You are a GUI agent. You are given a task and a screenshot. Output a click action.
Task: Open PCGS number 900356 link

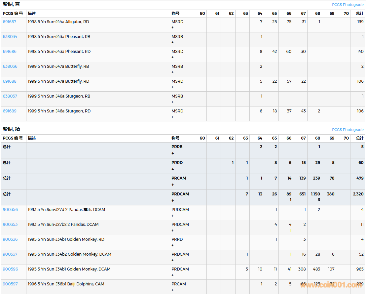(10, 210)
